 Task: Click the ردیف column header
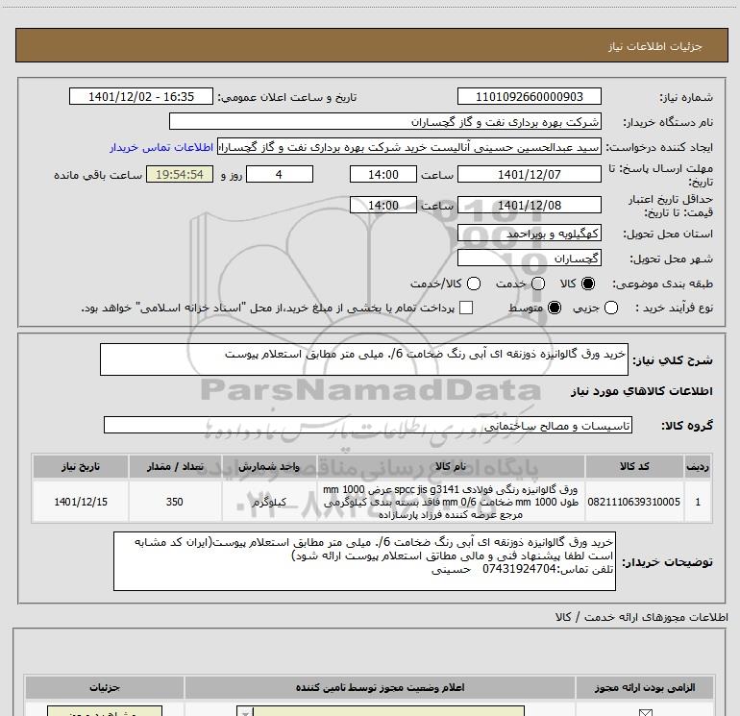coord(698,467)
